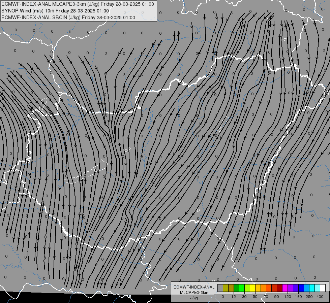Click the pale cyan legend swatch

(x=318, y=288)
